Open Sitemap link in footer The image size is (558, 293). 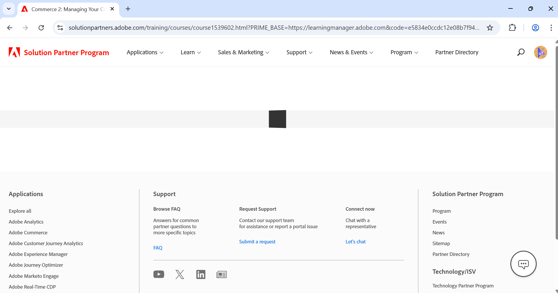coord(441,243)
